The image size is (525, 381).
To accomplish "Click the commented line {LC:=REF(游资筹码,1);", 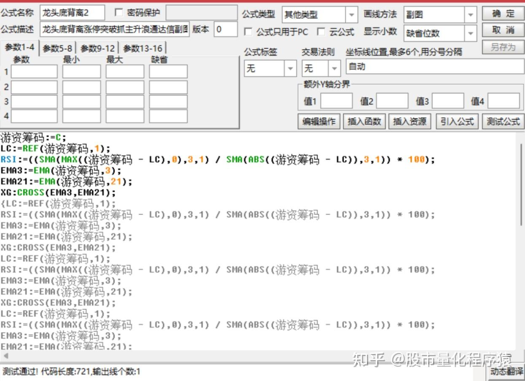I will click(58, 204).
